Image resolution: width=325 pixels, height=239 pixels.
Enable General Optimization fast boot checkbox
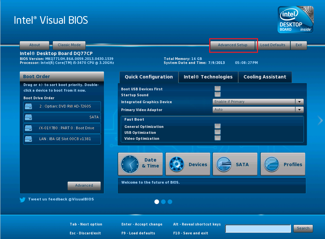217,126
